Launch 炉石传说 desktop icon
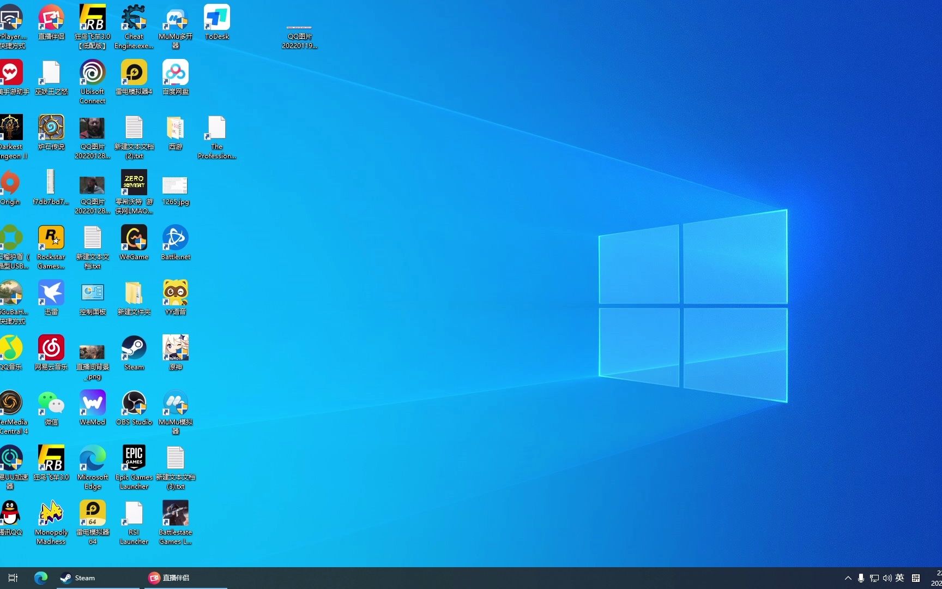This screenshot has height=589, width=942. [x=51, y=132]
